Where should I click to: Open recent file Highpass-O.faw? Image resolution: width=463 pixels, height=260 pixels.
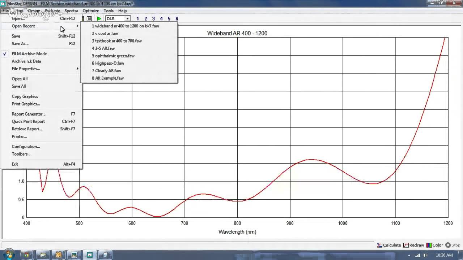tap(129, 63)
